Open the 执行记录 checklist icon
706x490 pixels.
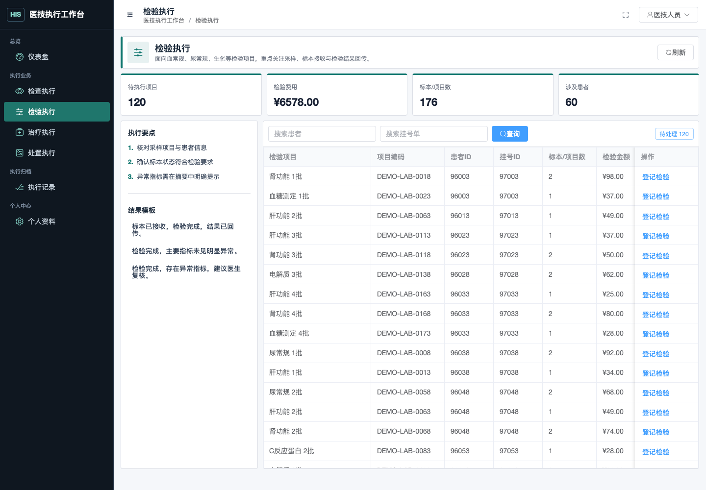20,187
